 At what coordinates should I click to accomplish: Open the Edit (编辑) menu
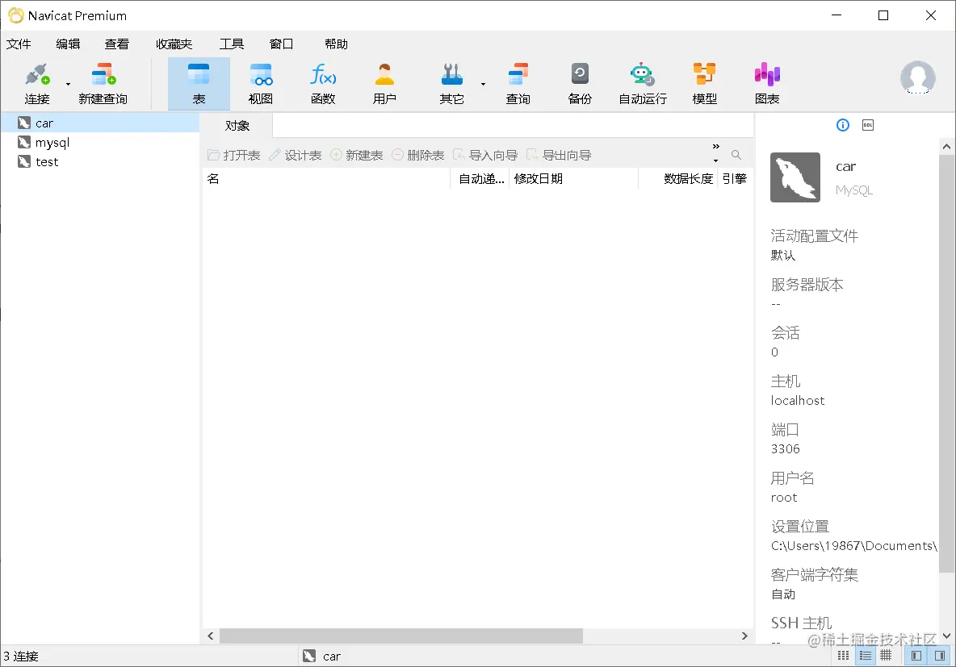point(68,44)
